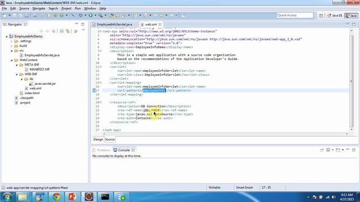360x202 pixels.
Task: Collapse the lib folder
Action: pos(22,79)
